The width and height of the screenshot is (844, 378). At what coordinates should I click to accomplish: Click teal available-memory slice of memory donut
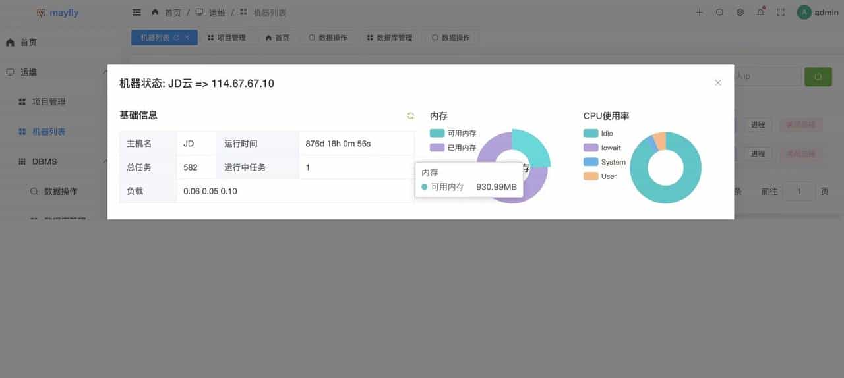coord(533,148)
